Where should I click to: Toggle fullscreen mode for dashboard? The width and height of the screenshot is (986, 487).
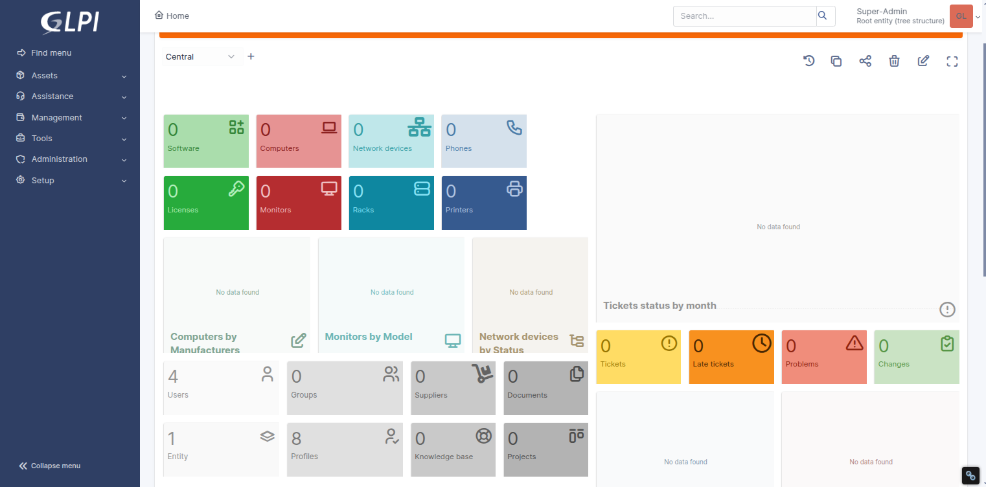(952, 61)
